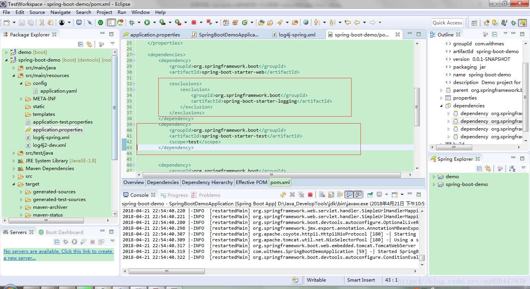
Task: Go to last edit location arrow
Action: click(x=347, y=22)
